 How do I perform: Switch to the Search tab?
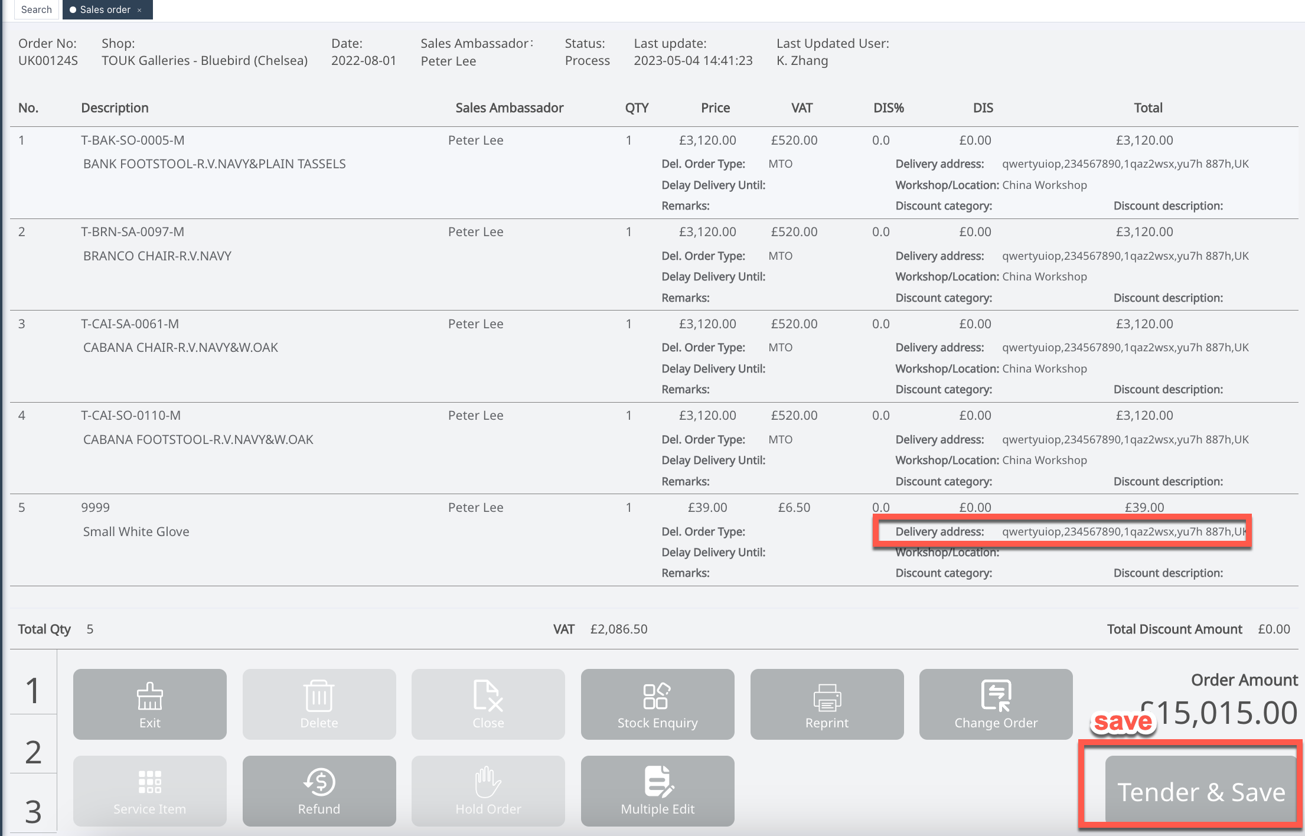[x=36, y=9]
